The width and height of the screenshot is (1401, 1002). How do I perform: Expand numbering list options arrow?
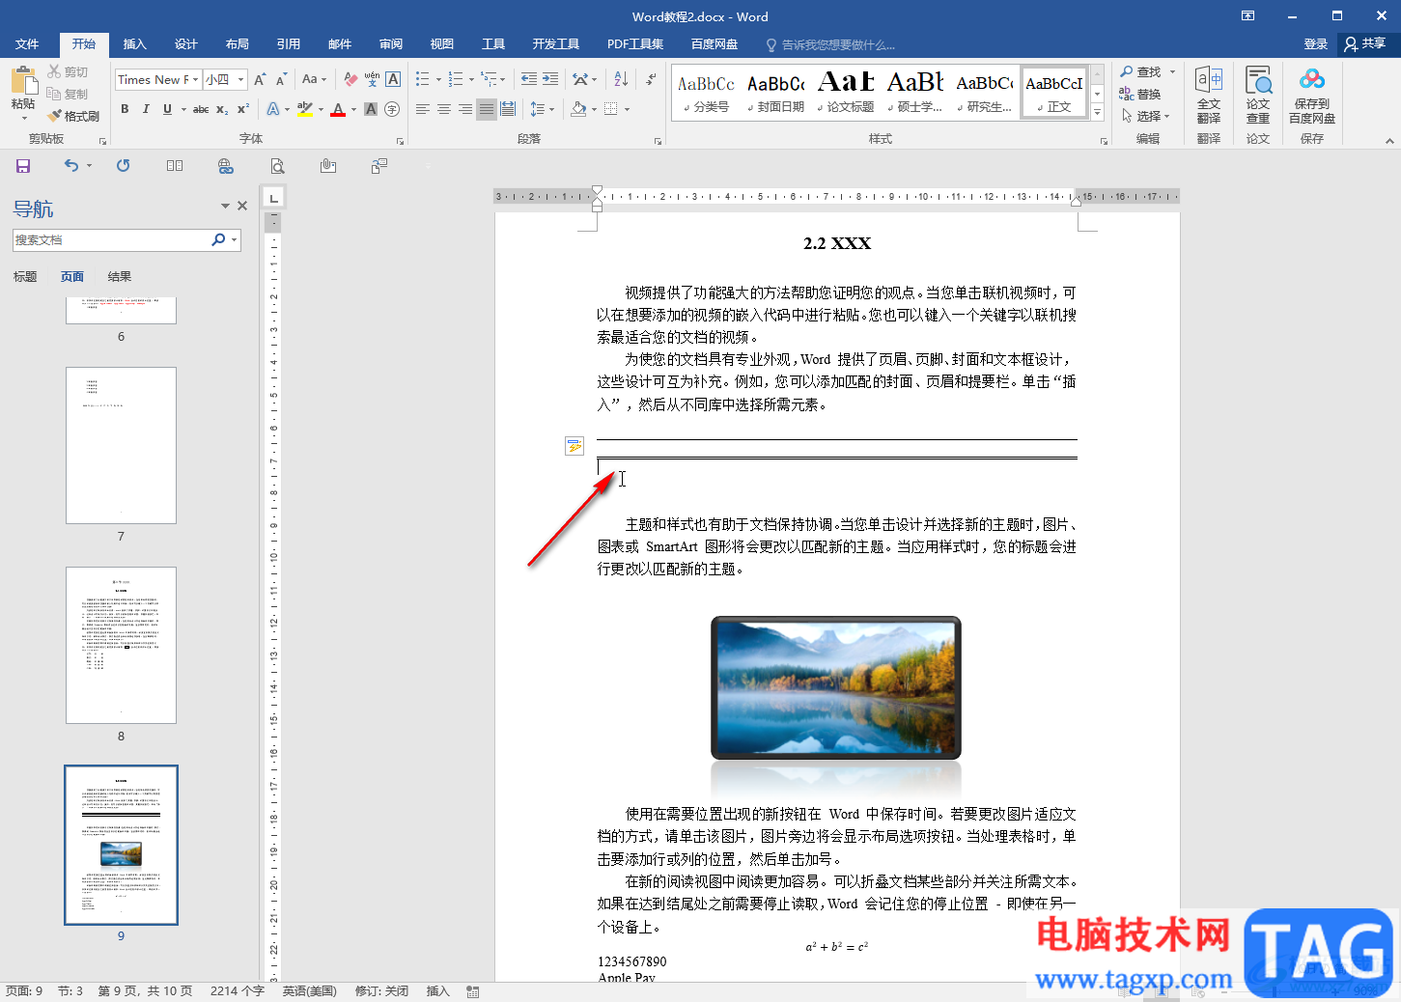coord(471,79)
